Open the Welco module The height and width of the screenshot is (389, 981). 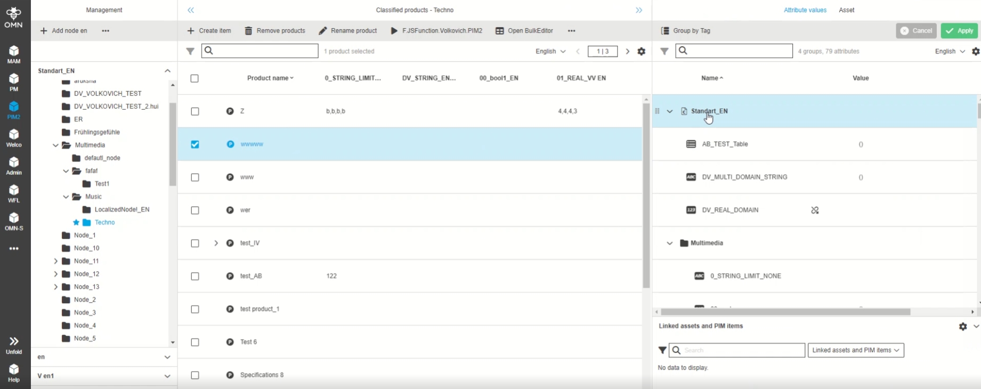pos(14,137)
